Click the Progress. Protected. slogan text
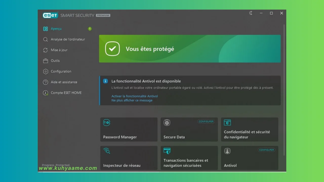Viewport: 324px width, 182px height. tap(56, 165)
